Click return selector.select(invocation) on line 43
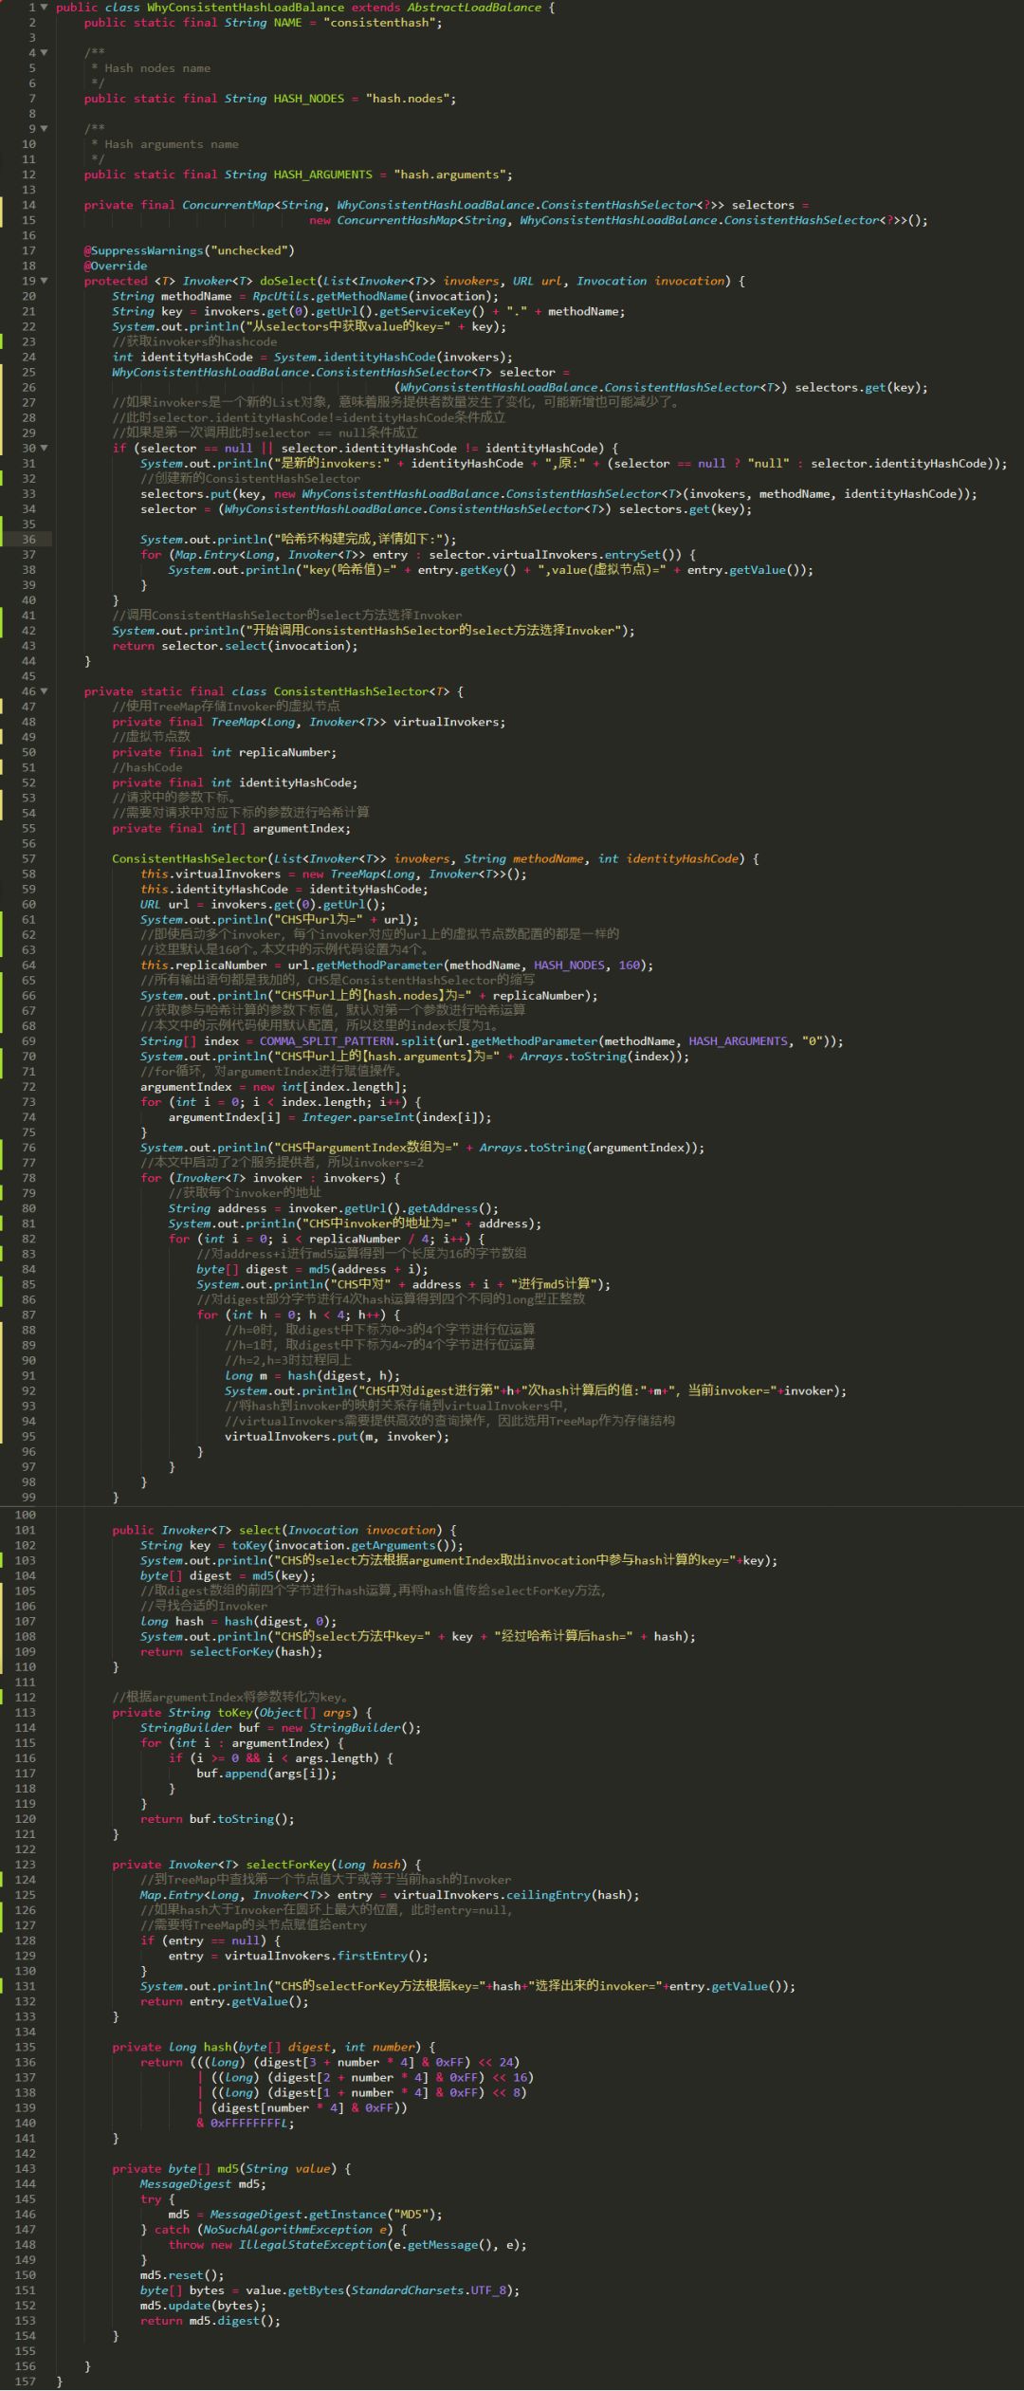Image resolution: width=1024 pixels, height=2391 pixels. coord(235,646)
